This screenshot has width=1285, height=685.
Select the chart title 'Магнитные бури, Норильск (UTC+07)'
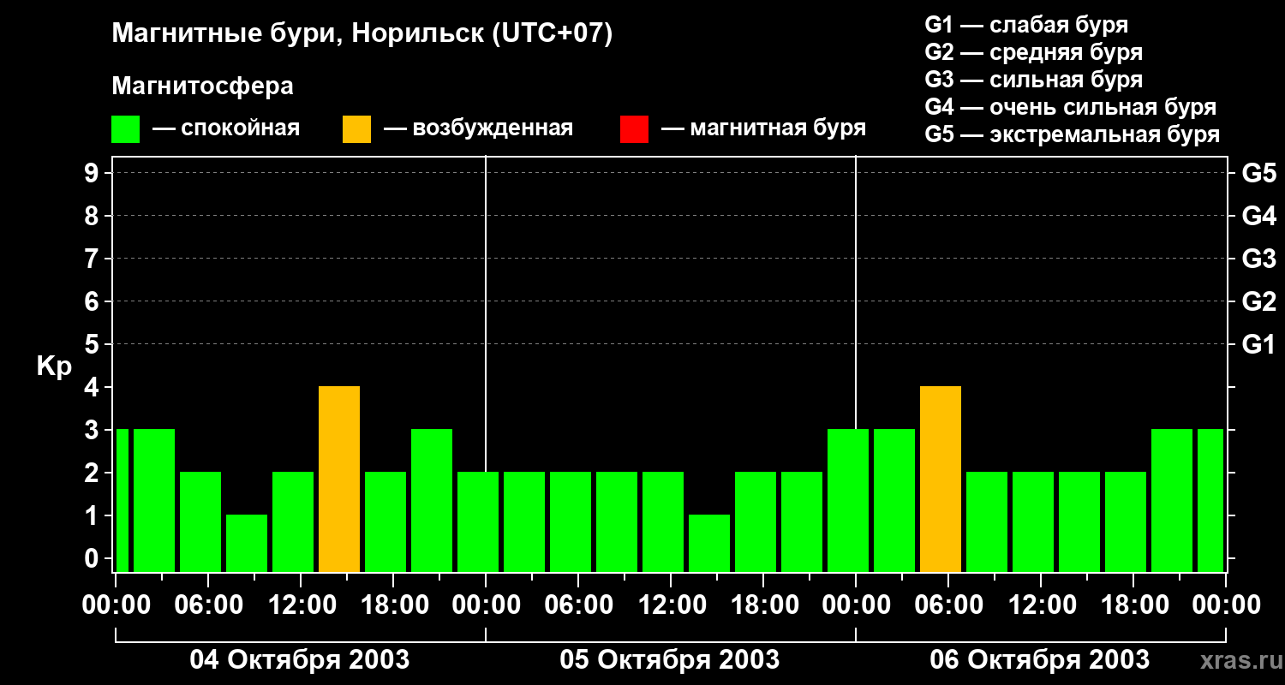coord(362,34)
